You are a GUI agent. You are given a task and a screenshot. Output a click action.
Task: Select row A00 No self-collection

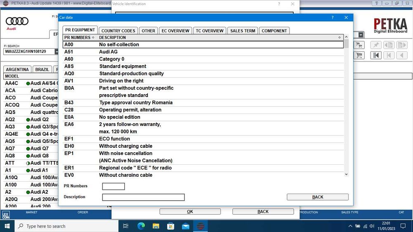203,45
